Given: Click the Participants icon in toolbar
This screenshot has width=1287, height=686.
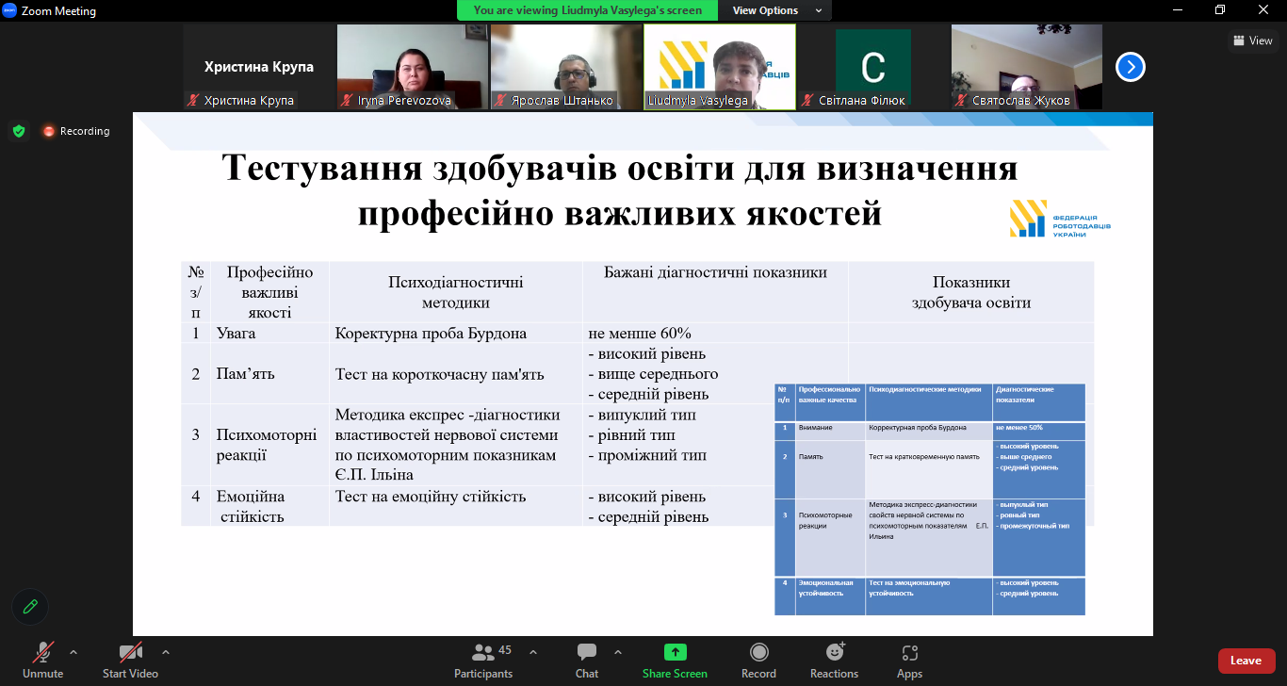Looking at the screenshot, I should click(x=484, y=653).
